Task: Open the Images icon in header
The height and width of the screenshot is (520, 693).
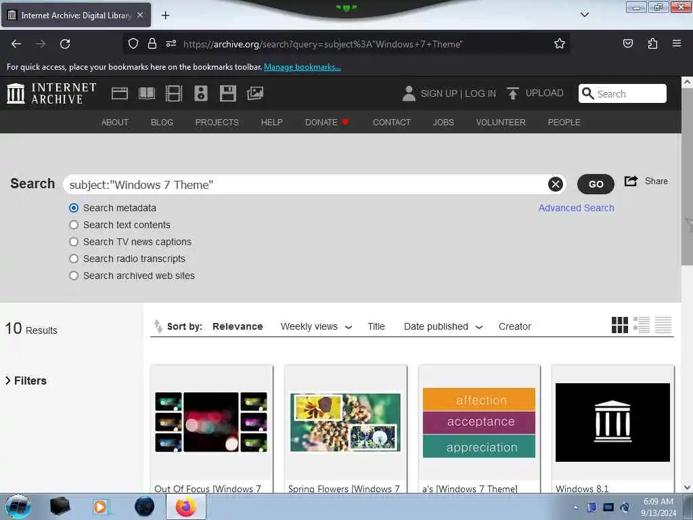Action: (255, 93)
